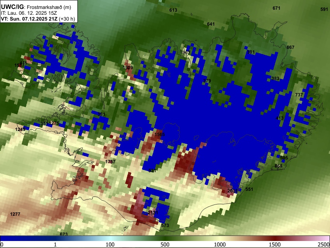Image resolution: width=330 pixels, height=248 pixels.
Task: Click the map value 1277
Action: (x=15, y=214)
